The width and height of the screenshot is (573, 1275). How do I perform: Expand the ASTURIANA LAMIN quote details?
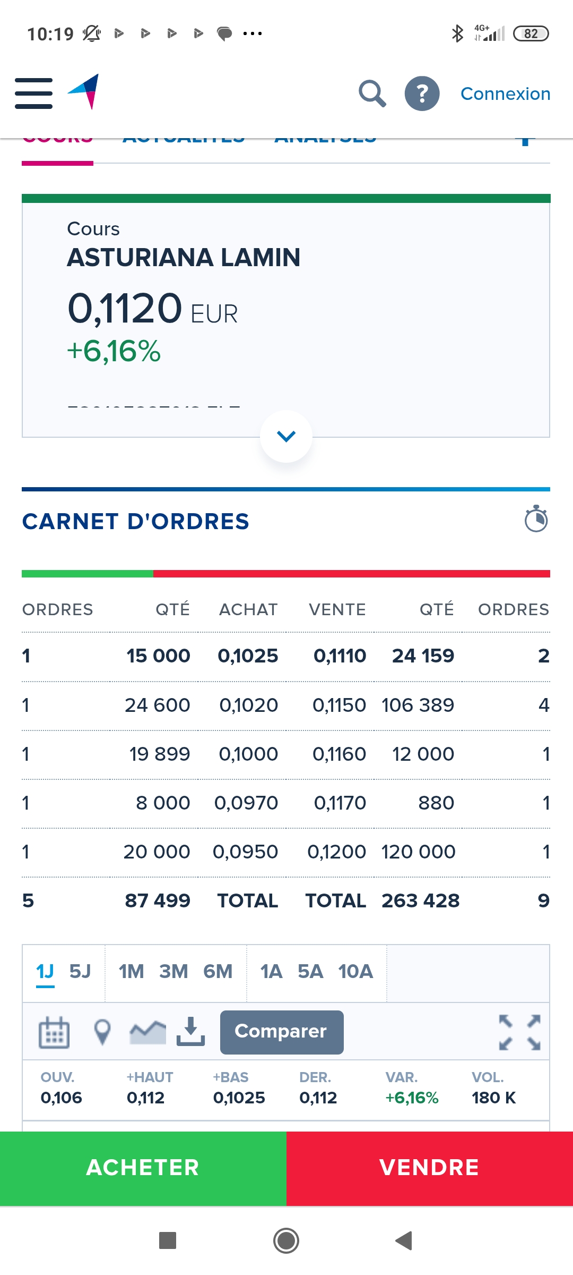click(x=286, y=436)
